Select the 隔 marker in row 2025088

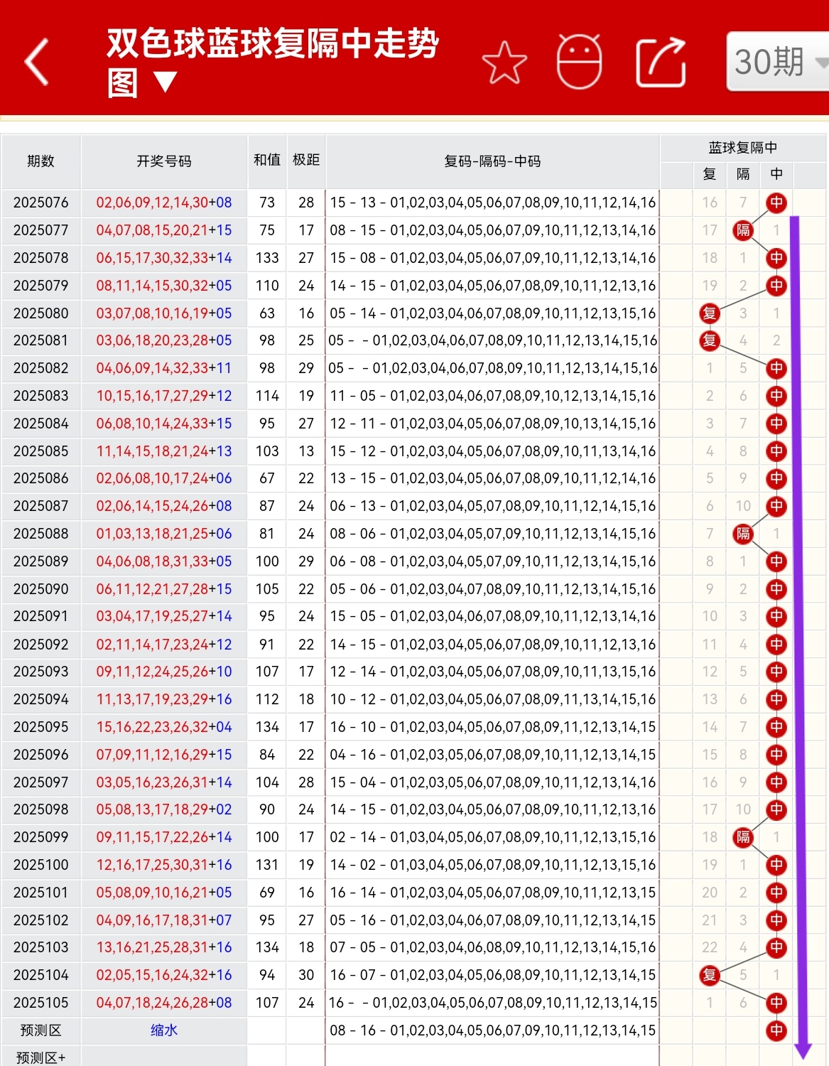point(742,534)
